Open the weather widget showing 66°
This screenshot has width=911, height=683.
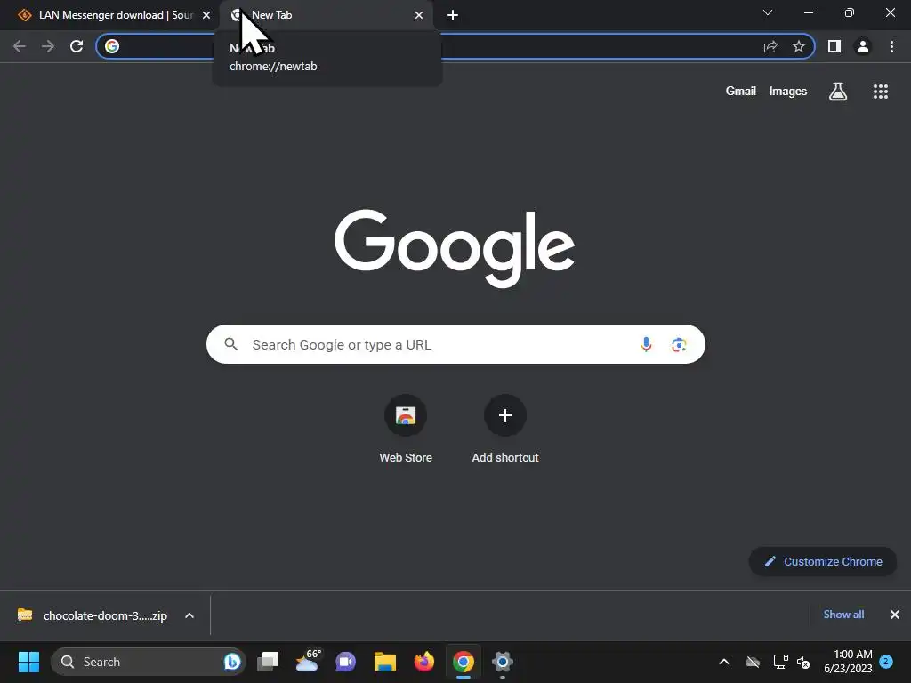(308, 661)
